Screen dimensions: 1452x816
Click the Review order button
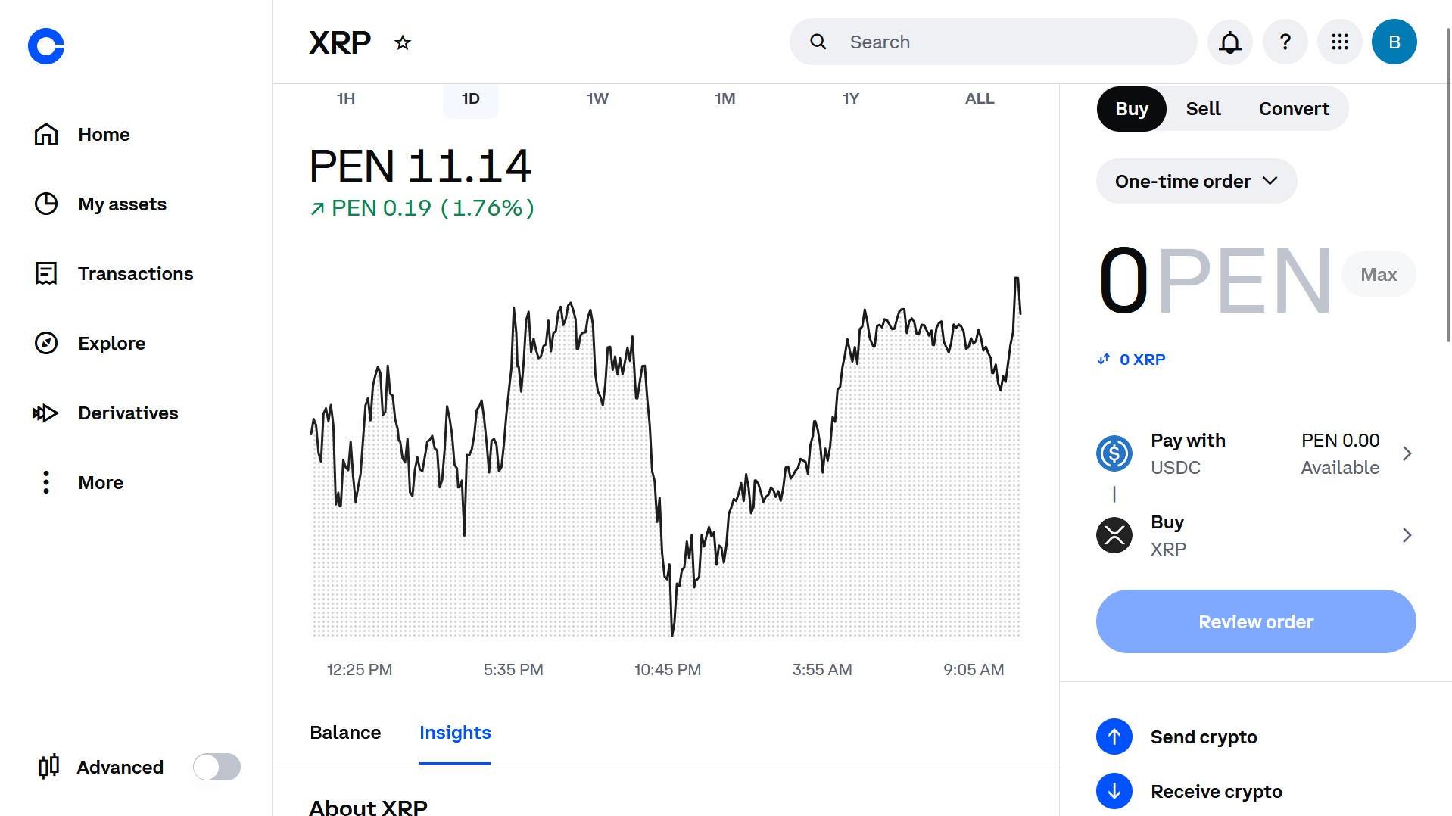(1256, 621)
